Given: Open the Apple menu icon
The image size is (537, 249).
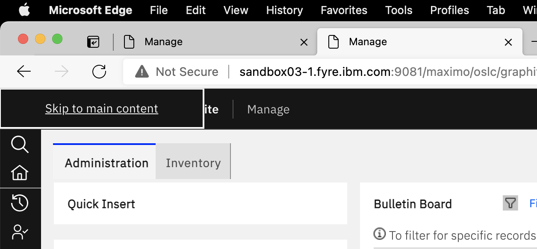Looking at the screenshot, I should [x=24, y=10].
